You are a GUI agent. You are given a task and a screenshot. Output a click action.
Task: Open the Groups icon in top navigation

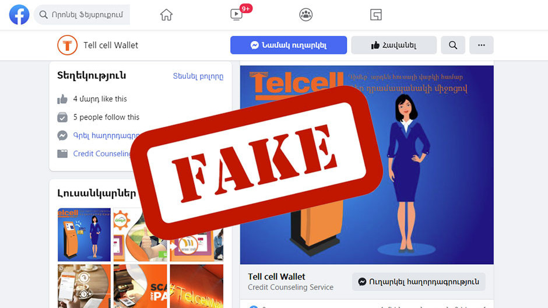(306, 15)
